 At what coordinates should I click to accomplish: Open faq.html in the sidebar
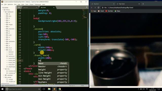click(x=11, y=54)
